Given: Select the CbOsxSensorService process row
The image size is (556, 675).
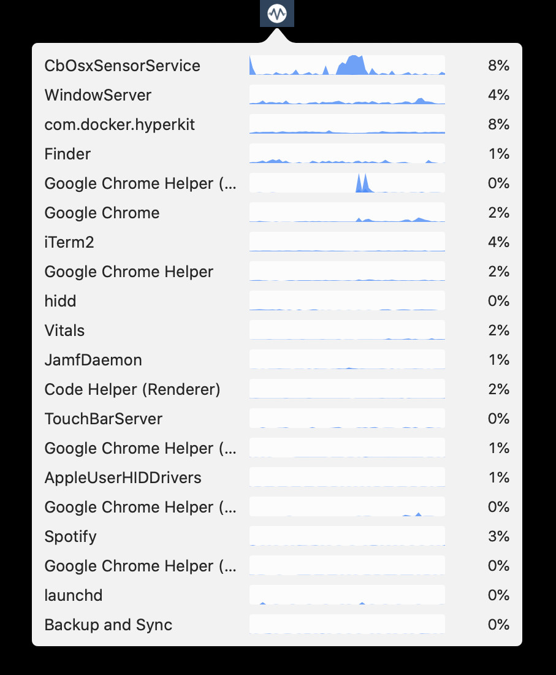Looking at the screenshot, I should (x=276, y=66).
